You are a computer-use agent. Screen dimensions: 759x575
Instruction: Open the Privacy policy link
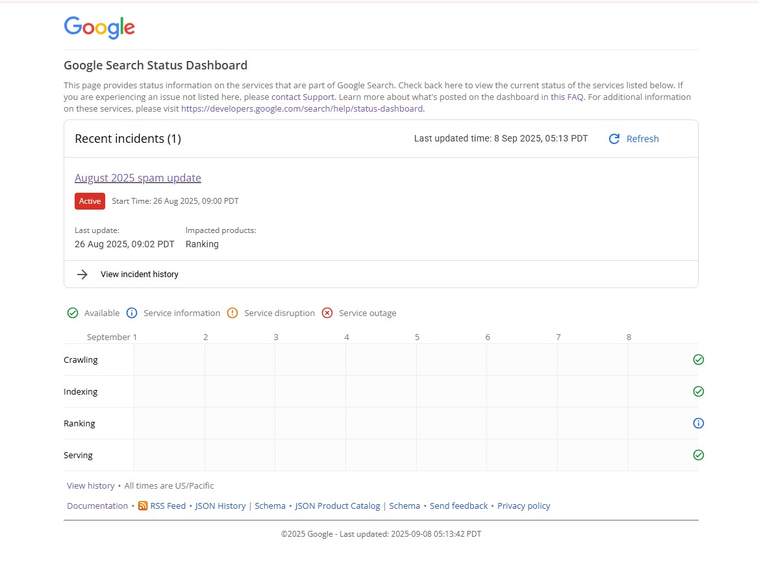coord(524,506)
